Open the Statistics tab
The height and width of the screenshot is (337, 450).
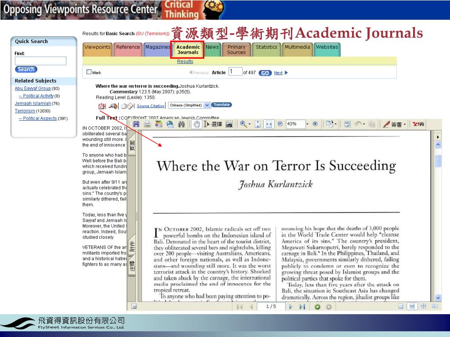pyautogui.click(x=266, y=49)
